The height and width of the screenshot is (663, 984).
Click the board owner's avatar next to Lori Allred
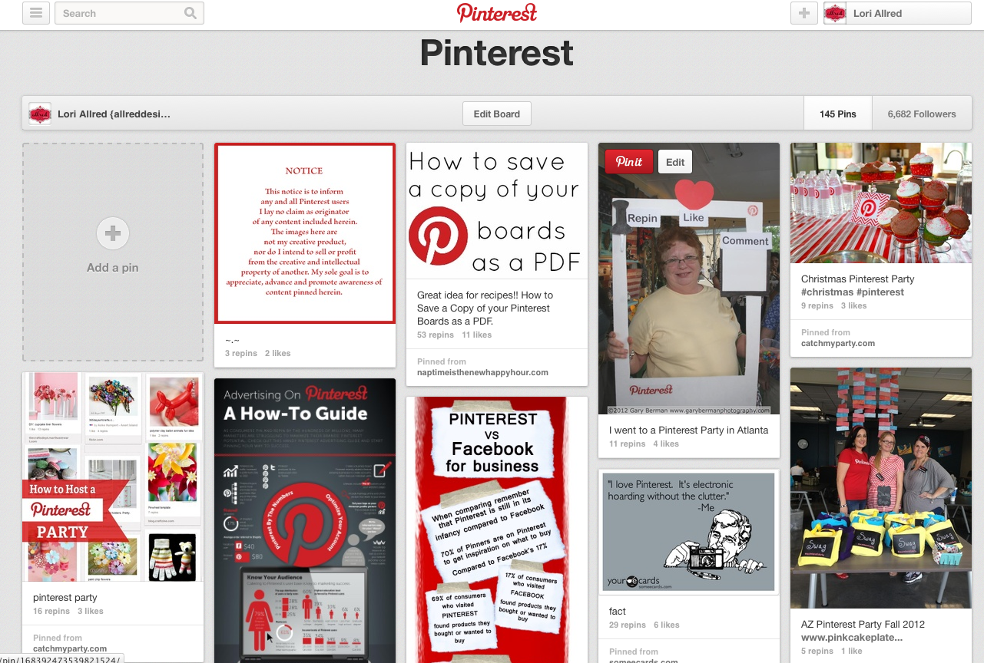39,113
